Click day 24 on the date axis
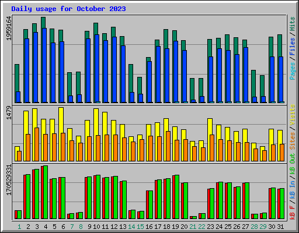Viewport: 299px width, 233px height. 219,227
